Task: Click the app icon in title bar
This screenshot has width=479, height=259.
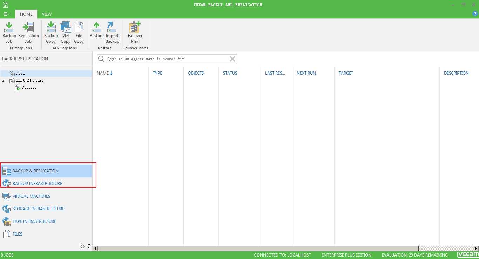Action: click(x=5, y=5)
